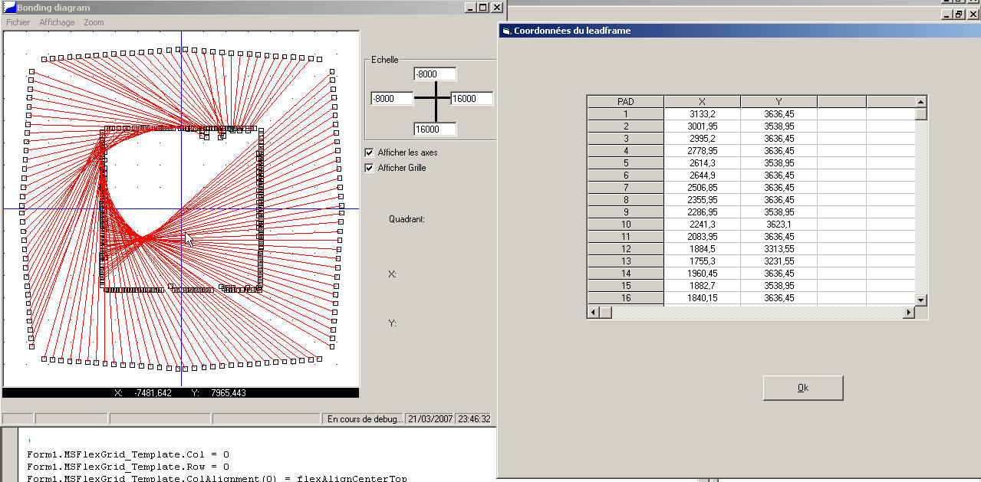Screen dimensions: 981x482
Task: Minimize the Bonding diagram window
Action: [x=469, y=8]
